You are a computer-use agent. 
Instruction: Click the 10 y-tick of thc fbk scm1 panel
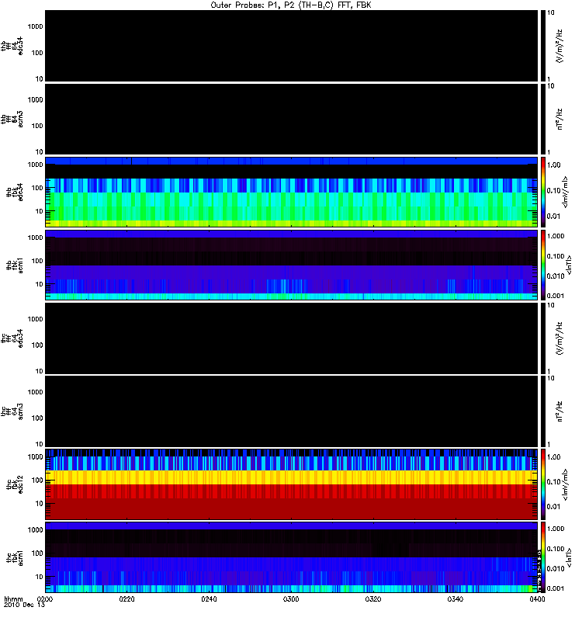pos(40,577)
